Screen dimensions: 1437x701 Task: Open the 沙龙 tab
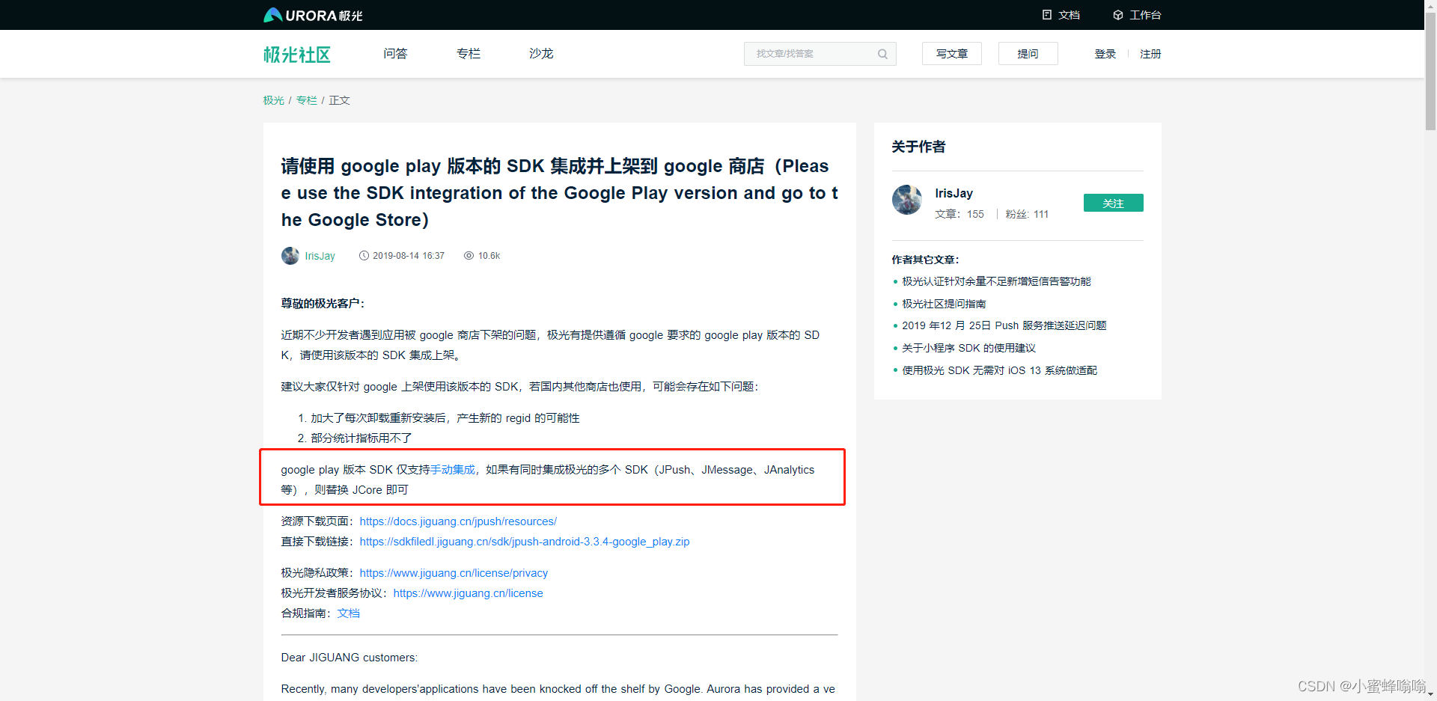(541, 54)
